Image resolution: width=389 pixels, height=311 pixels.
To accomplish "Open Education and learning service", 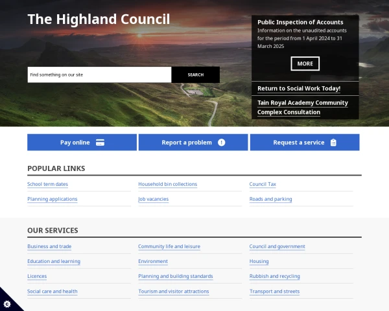I will click(54, 261).
